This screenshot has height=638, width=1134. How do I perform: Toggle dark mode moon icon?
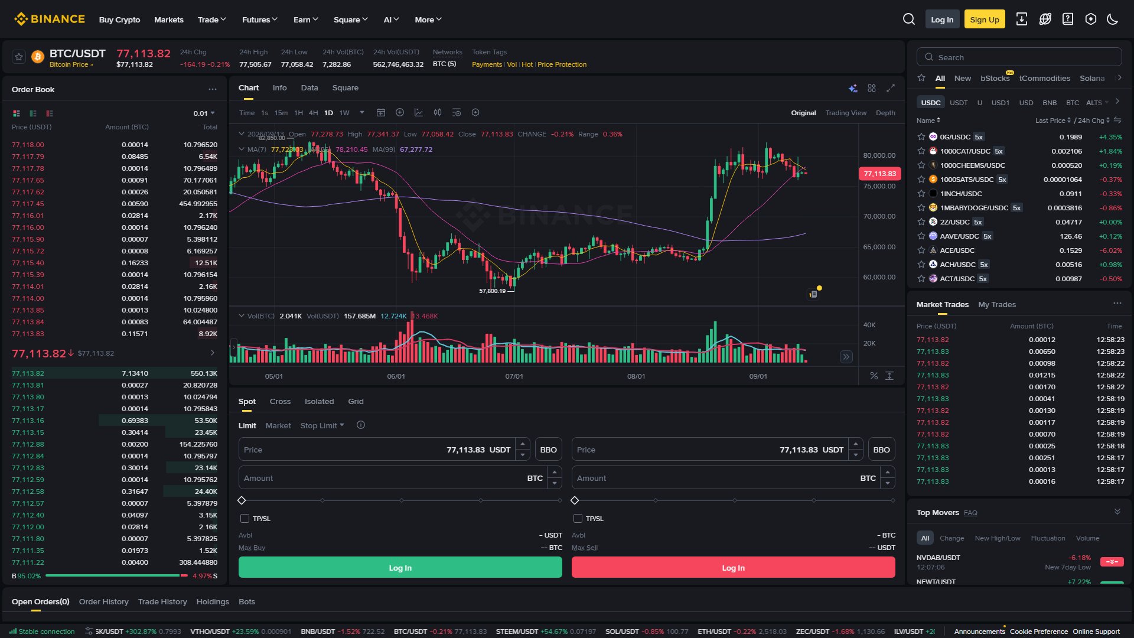pyautogui.click(x=1112, y=19)
